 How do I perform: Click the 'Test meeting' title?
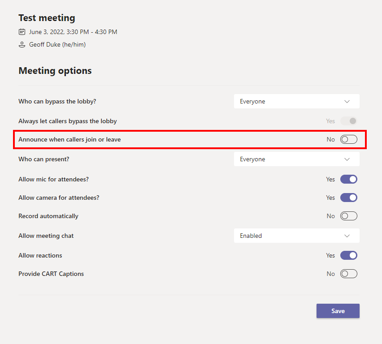coord(47,18)
